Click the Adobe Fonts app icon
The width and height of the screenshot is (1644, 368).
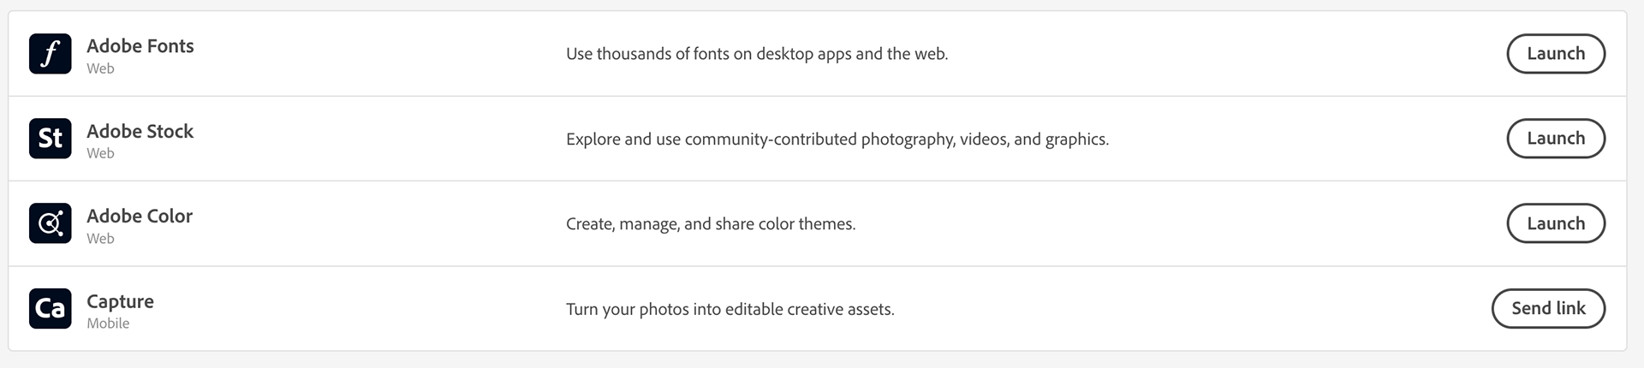click(x=51, y=53)
